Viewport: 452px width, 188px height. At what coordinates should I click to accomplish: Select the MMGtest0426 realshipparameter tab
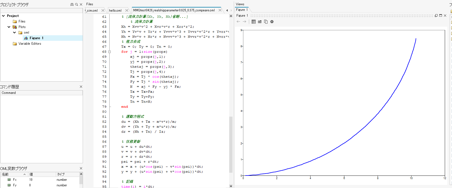(174, 10)
